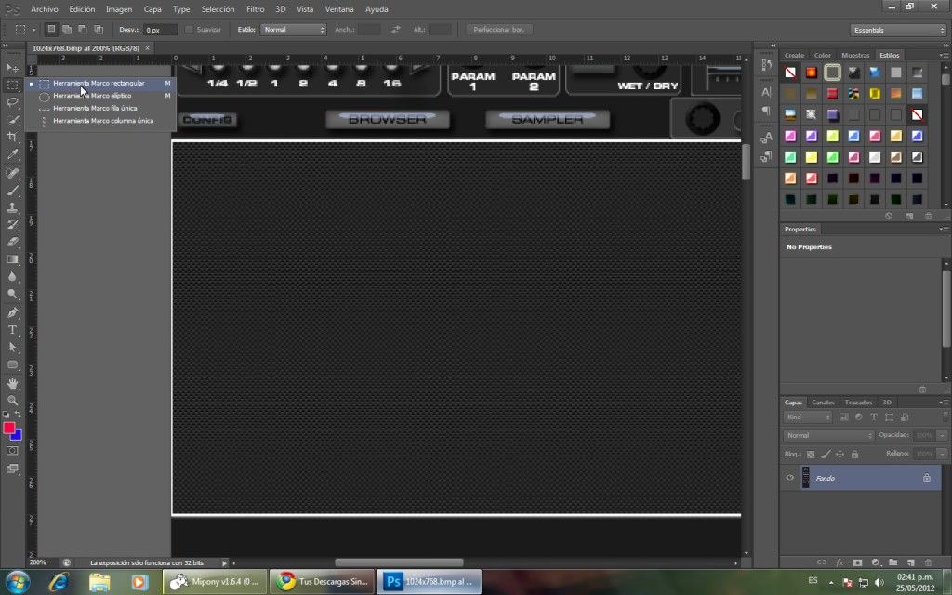Close the 1024x768.bmp document tab
Screen dimensions: 952x595
click(x=147, y=48)
